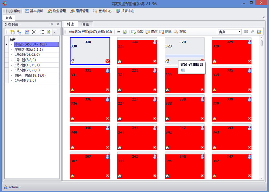269x192 pixels.
Task: Expand the 1号5幢(22,22,0) node
Action: pyautogui.click(x=11, y=70)
